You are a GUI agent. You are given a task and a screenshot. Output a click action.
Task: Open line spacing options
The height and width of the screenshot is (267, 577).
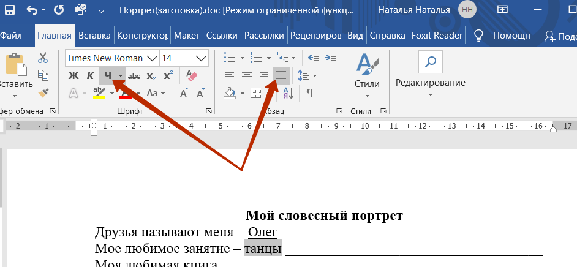[x=303, y=75]
